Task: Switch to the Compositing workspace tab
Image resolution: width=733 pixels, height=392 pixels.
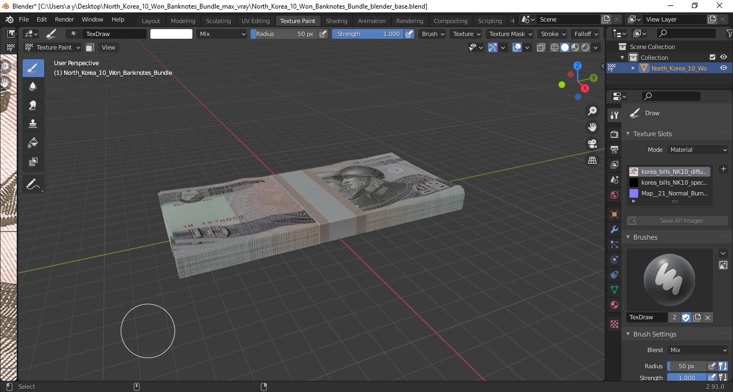Action: [451, 20]
